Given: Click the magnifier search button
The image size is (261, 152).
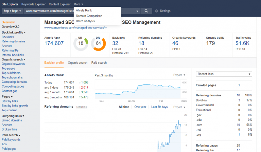Looking at the screenshot, I should click(146, 11).
